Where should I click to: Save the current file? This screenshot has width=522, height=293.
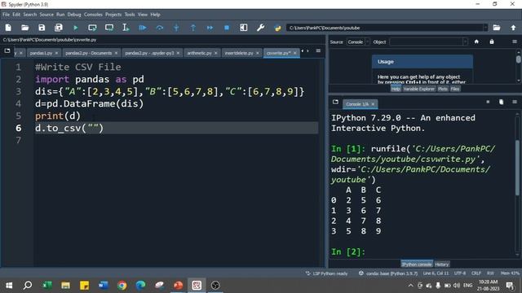pos(42,28)
